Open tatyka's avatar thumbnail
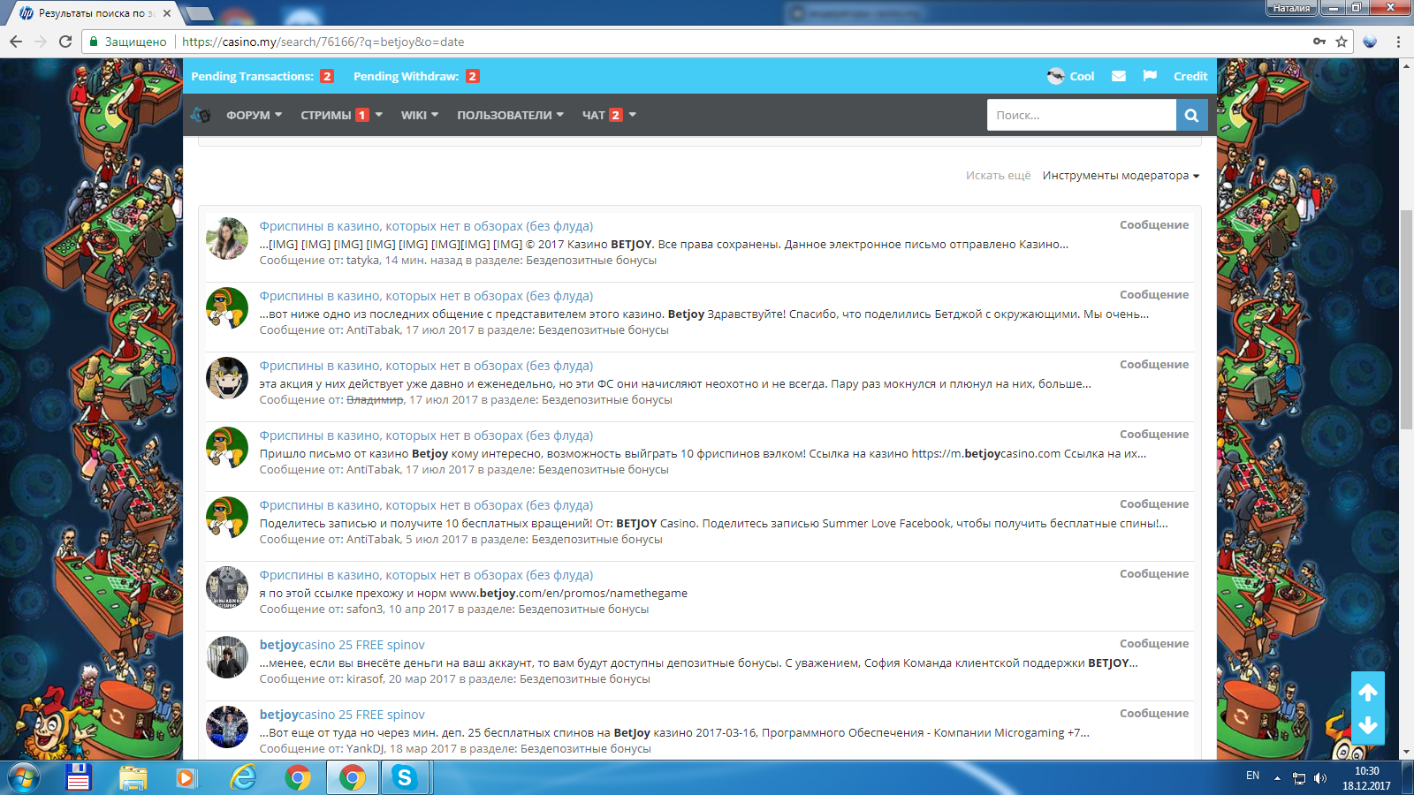1414x795 pixels. tap(227, 238)
